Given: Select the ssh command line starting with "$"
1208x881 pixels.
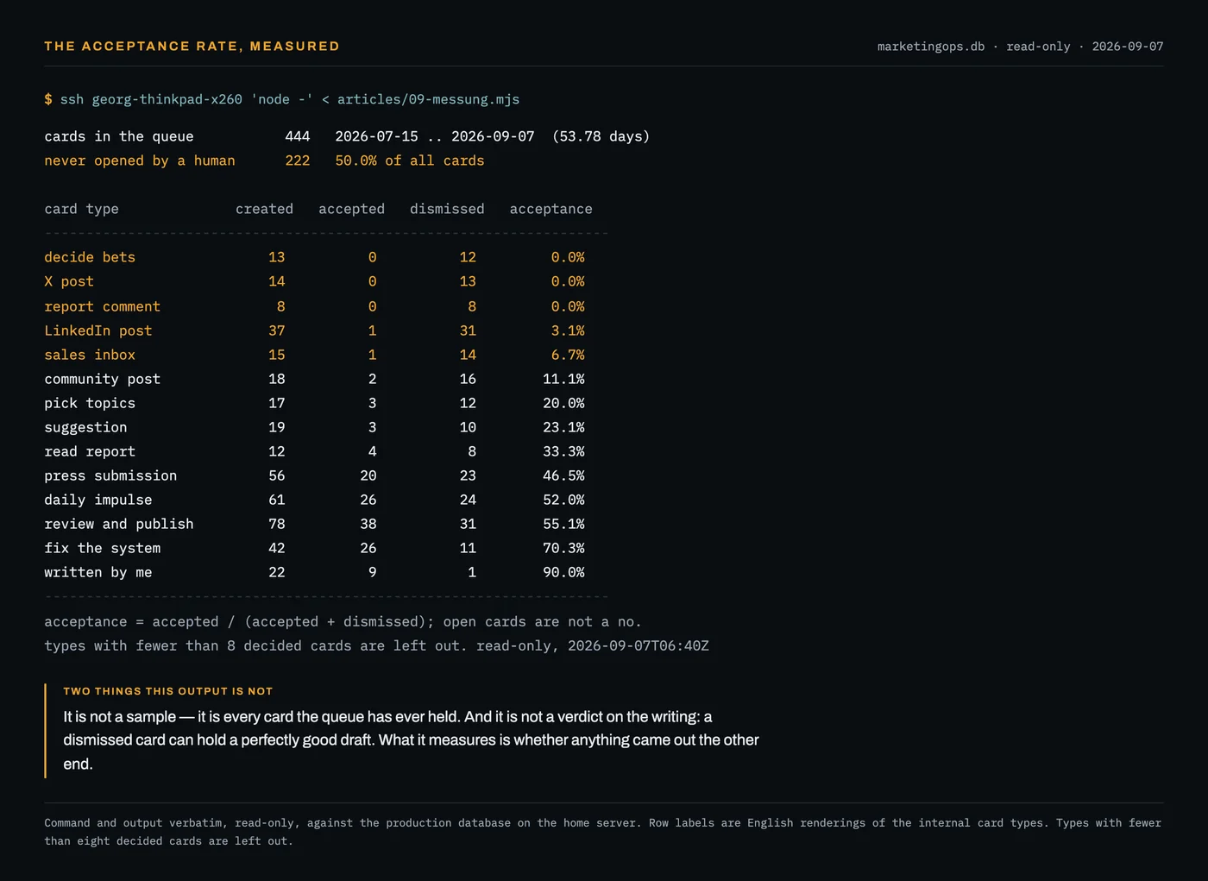Looking at the screenshot, I should [282, 99].
